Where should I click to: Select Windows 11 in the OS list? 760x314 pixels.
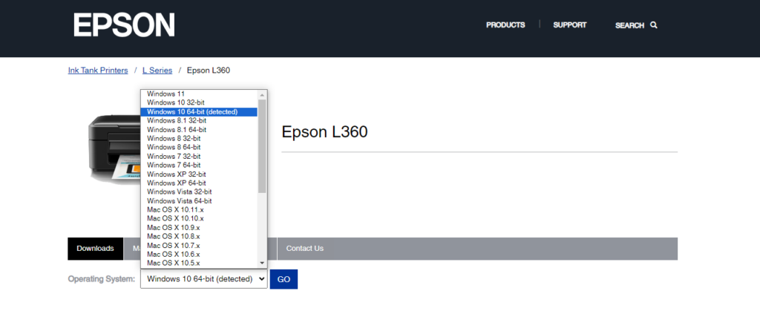tap(199, 94)
